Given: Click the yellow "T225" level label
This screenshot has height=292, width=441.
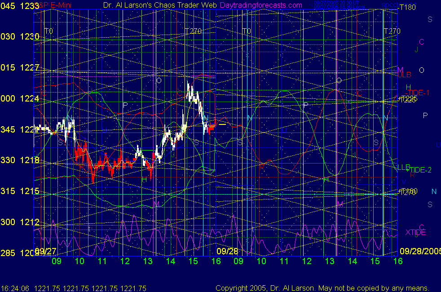Looking at the screenshot, I should pyautogui.click(x=408, y=99).
